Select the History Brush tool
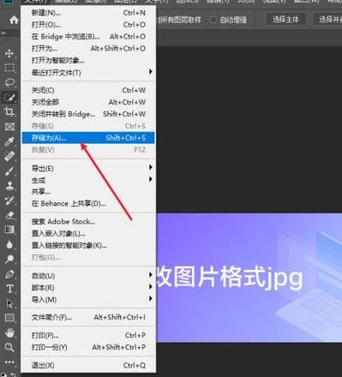The width and height of the screenshot is (342, 377). coord(9,200)
